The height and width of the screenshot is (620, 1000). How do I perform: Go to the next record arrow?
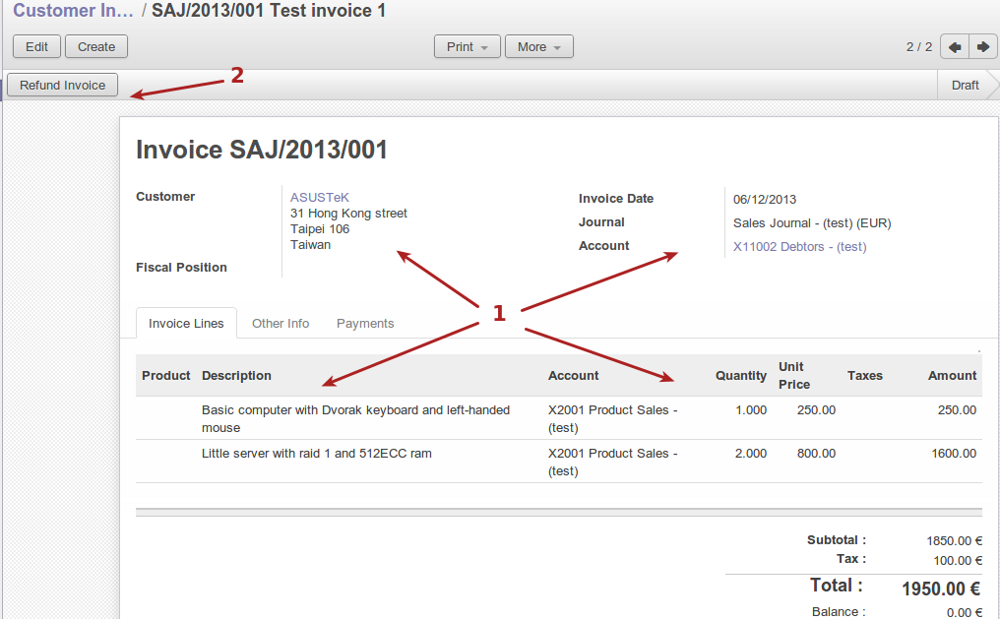click(x=982, y=46)
